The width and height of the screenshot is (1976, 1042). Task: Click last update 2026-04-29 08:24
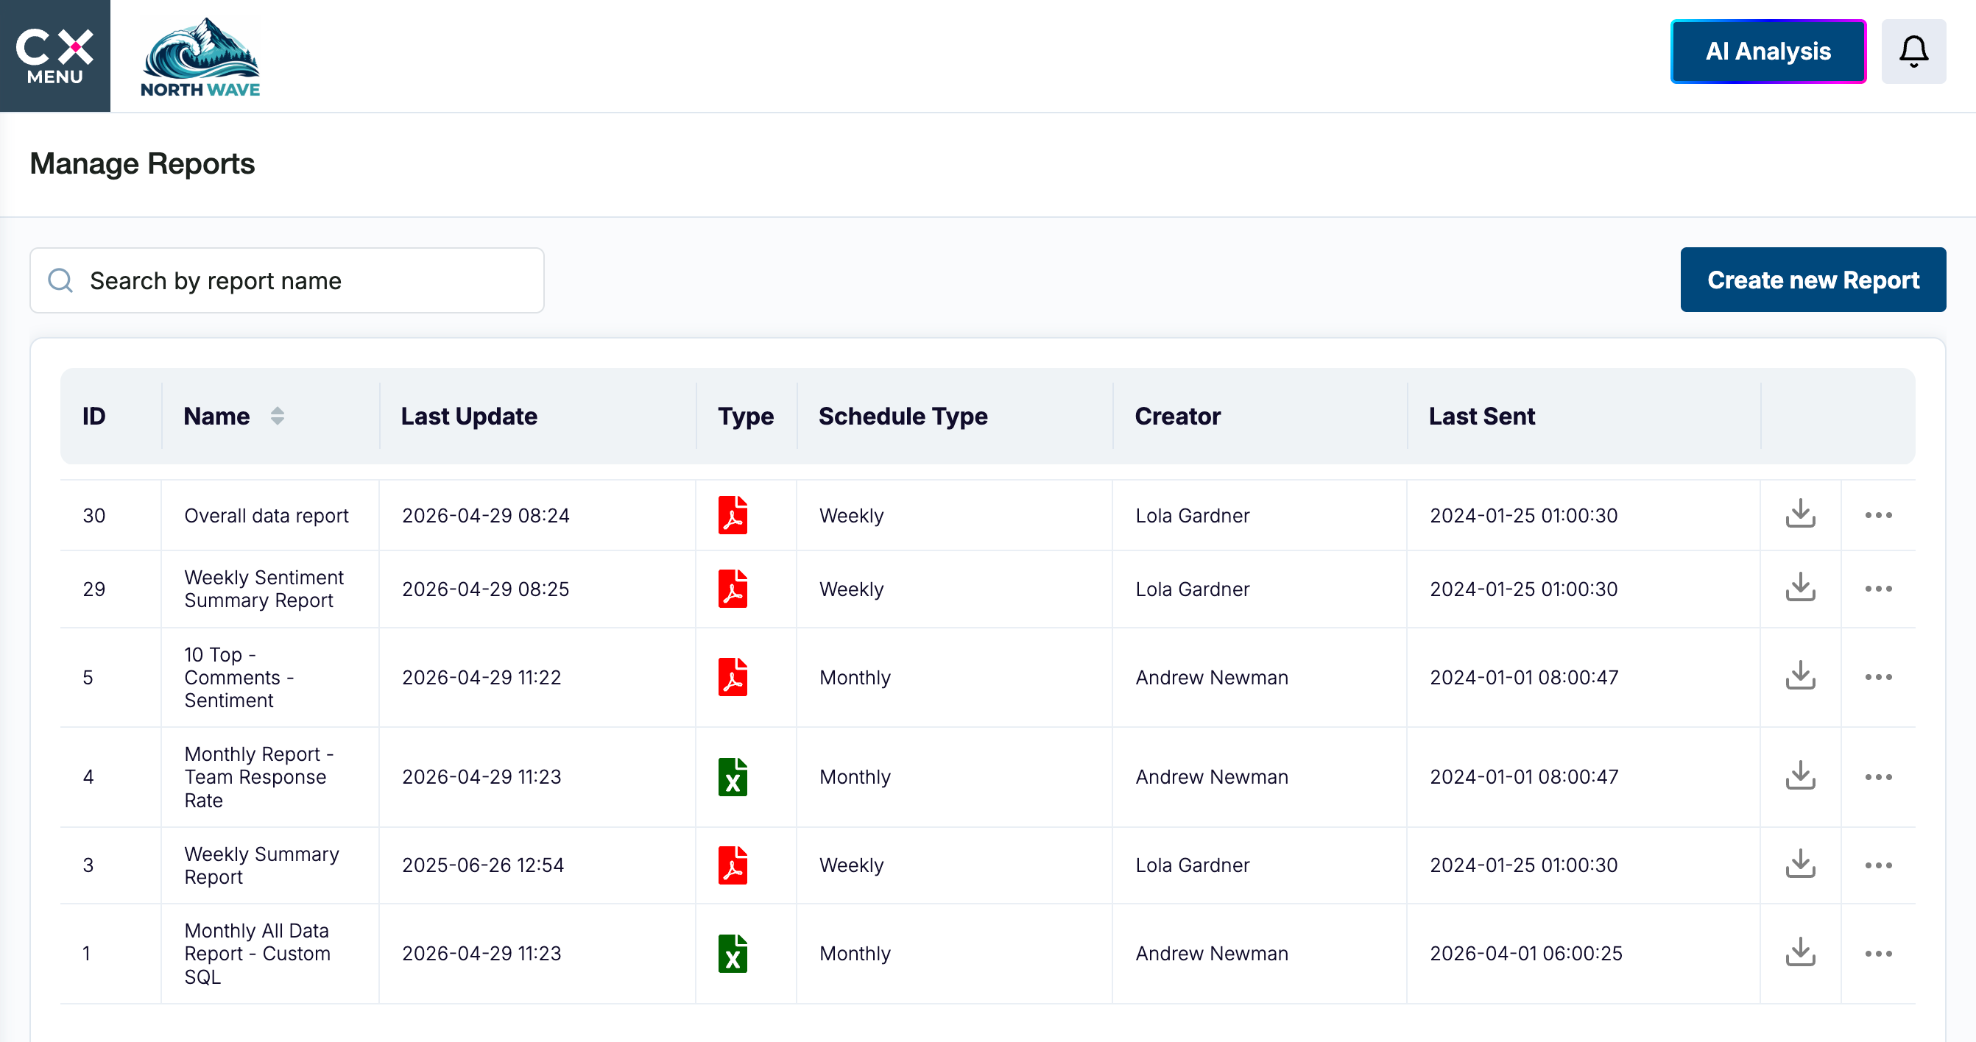486,515
